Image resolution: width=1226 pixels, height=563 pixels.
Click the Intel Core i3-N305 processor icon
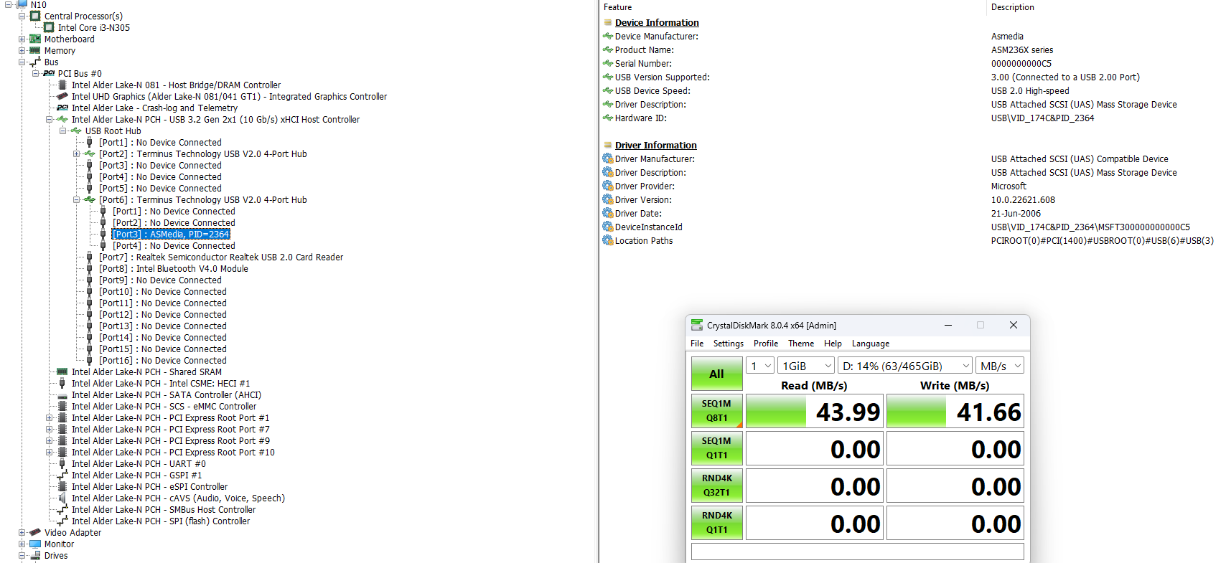tap(49, 27)
